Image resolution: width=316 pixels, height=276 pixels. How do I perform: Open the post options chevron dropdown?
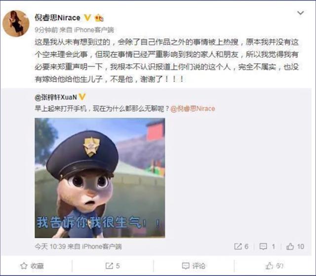pyautogui.click(x=301, y=13)
